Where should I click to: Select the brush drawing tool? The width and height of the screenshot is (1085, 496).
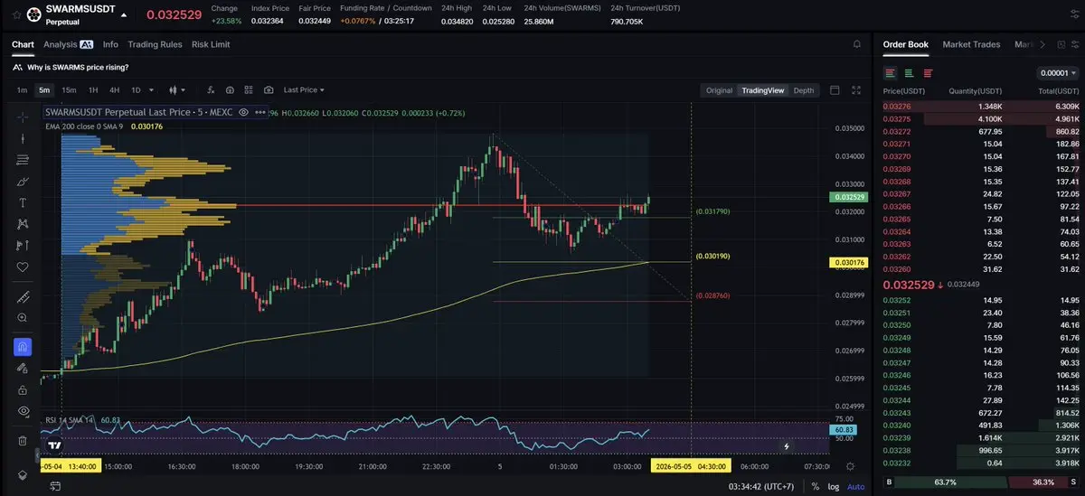(x=23, y=182)
